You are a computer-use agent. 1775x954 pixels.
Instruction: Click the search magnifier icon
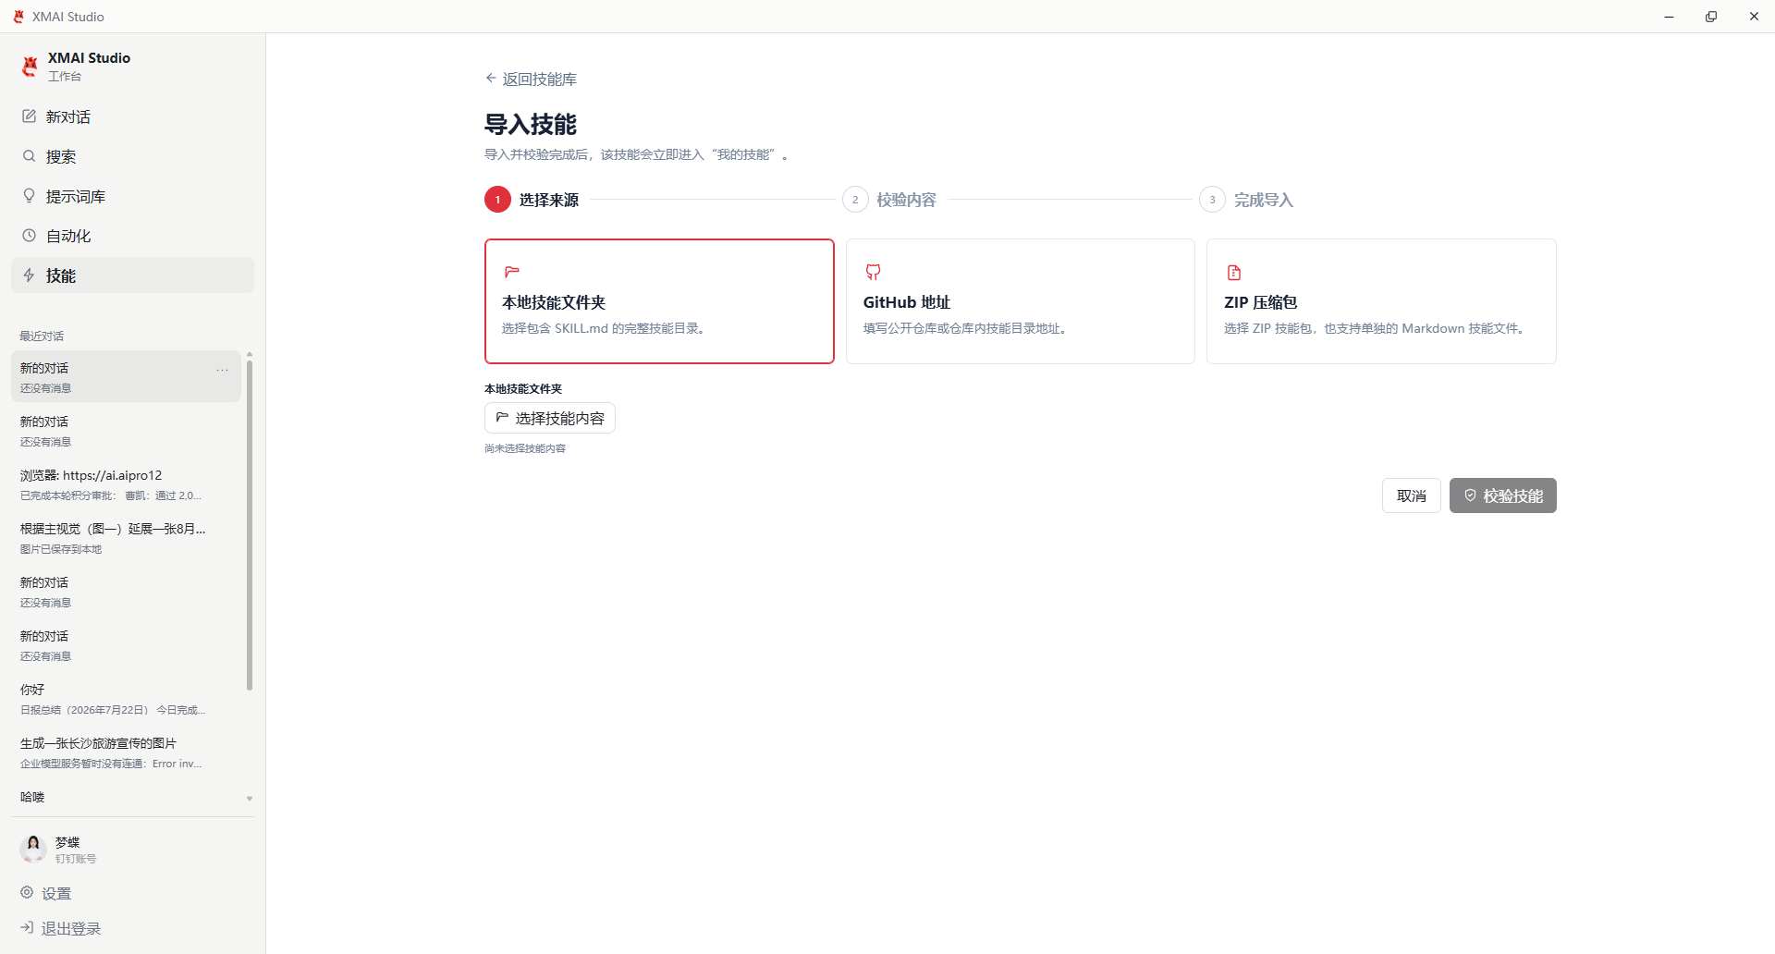30,156
